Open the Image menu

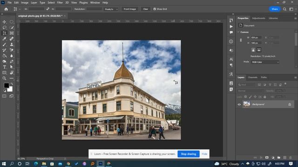point(25,3)
